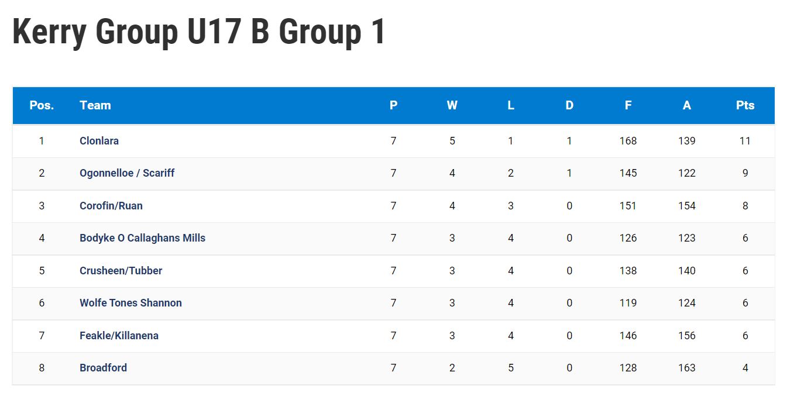Select the P column header
The height and width of the screenshot is (403, 787).
click(x=393, y=105)
